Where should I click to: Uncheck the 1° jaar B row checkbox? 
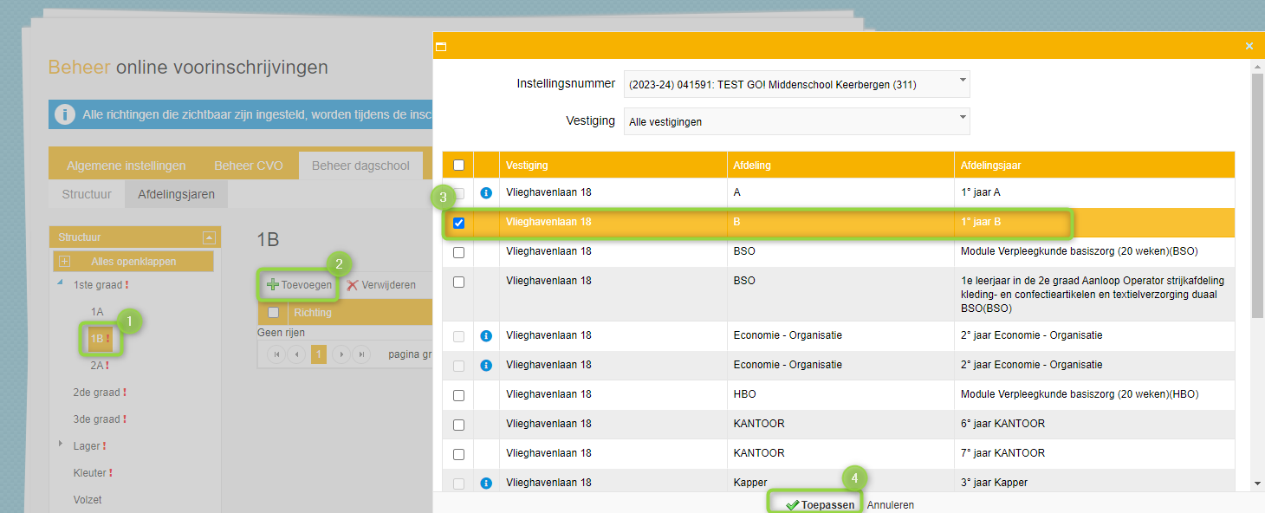click(x=458, y=223)
